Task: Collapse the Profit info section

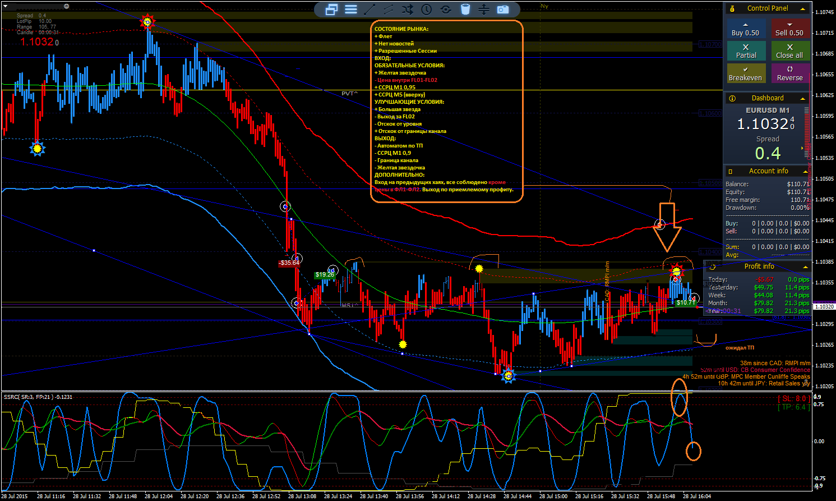Action: pyautogui.click(x=805, y=267)
